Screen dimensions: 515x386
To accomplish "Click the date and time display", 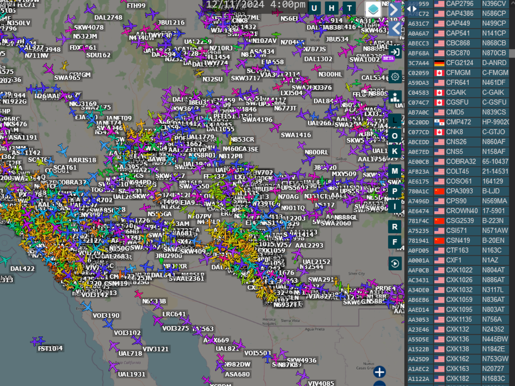I will click(x=256, y=5).
